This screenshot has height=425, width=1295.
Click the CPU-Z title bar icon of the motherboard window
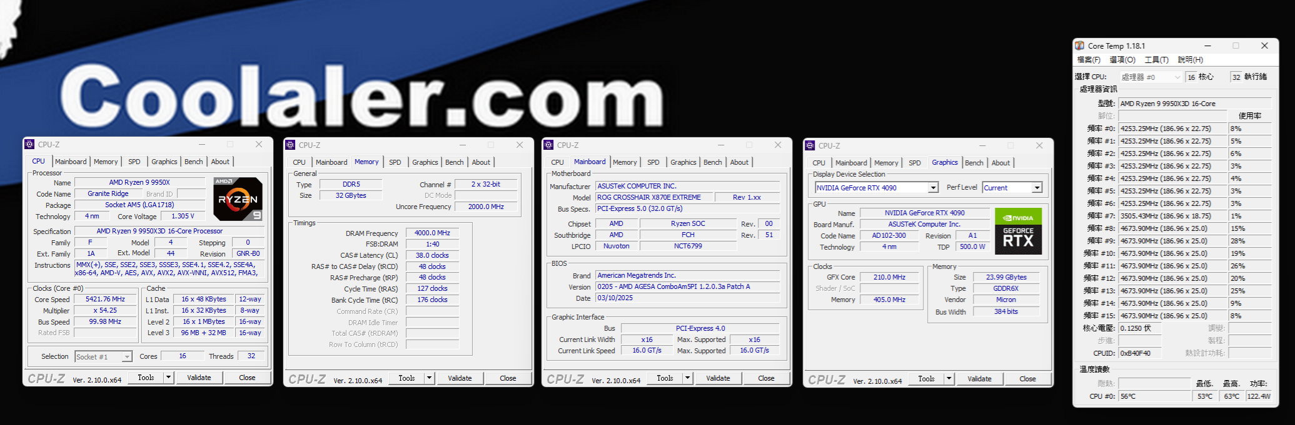pos(548,145)
